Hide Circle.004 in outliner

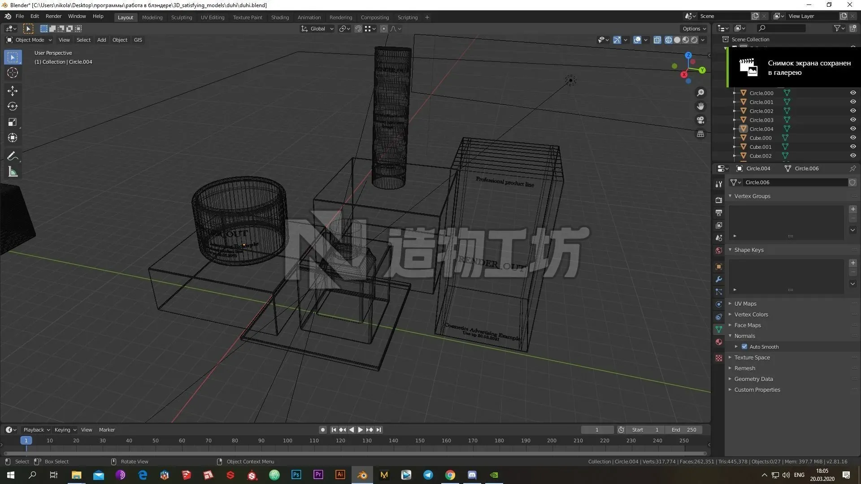coord(853,129)
